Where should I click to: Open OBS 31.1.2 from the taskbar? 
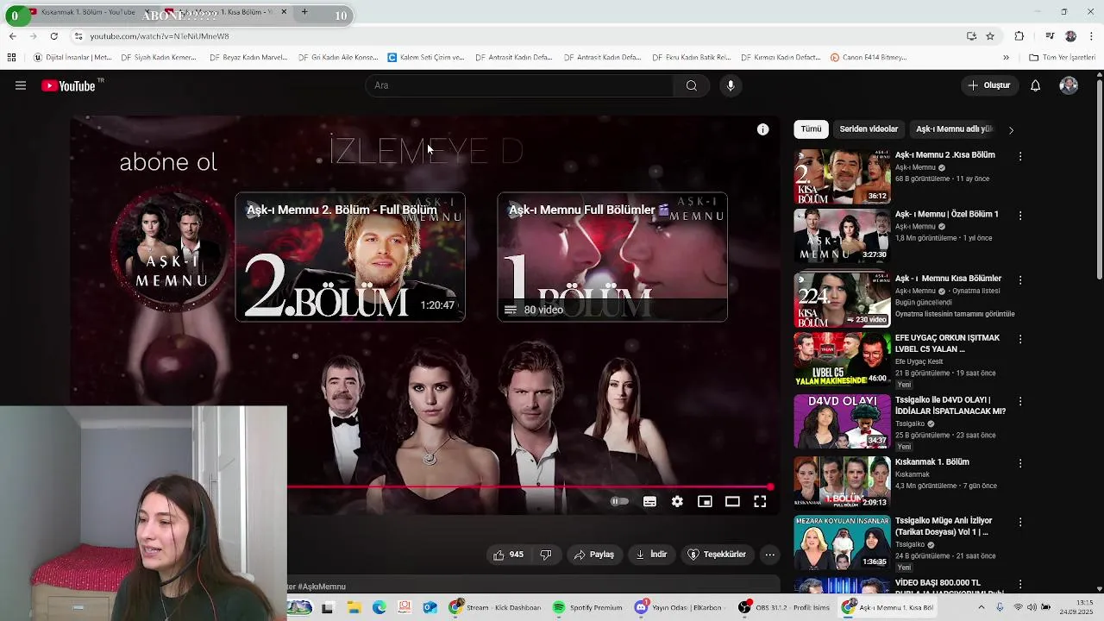tap(783, 607)
